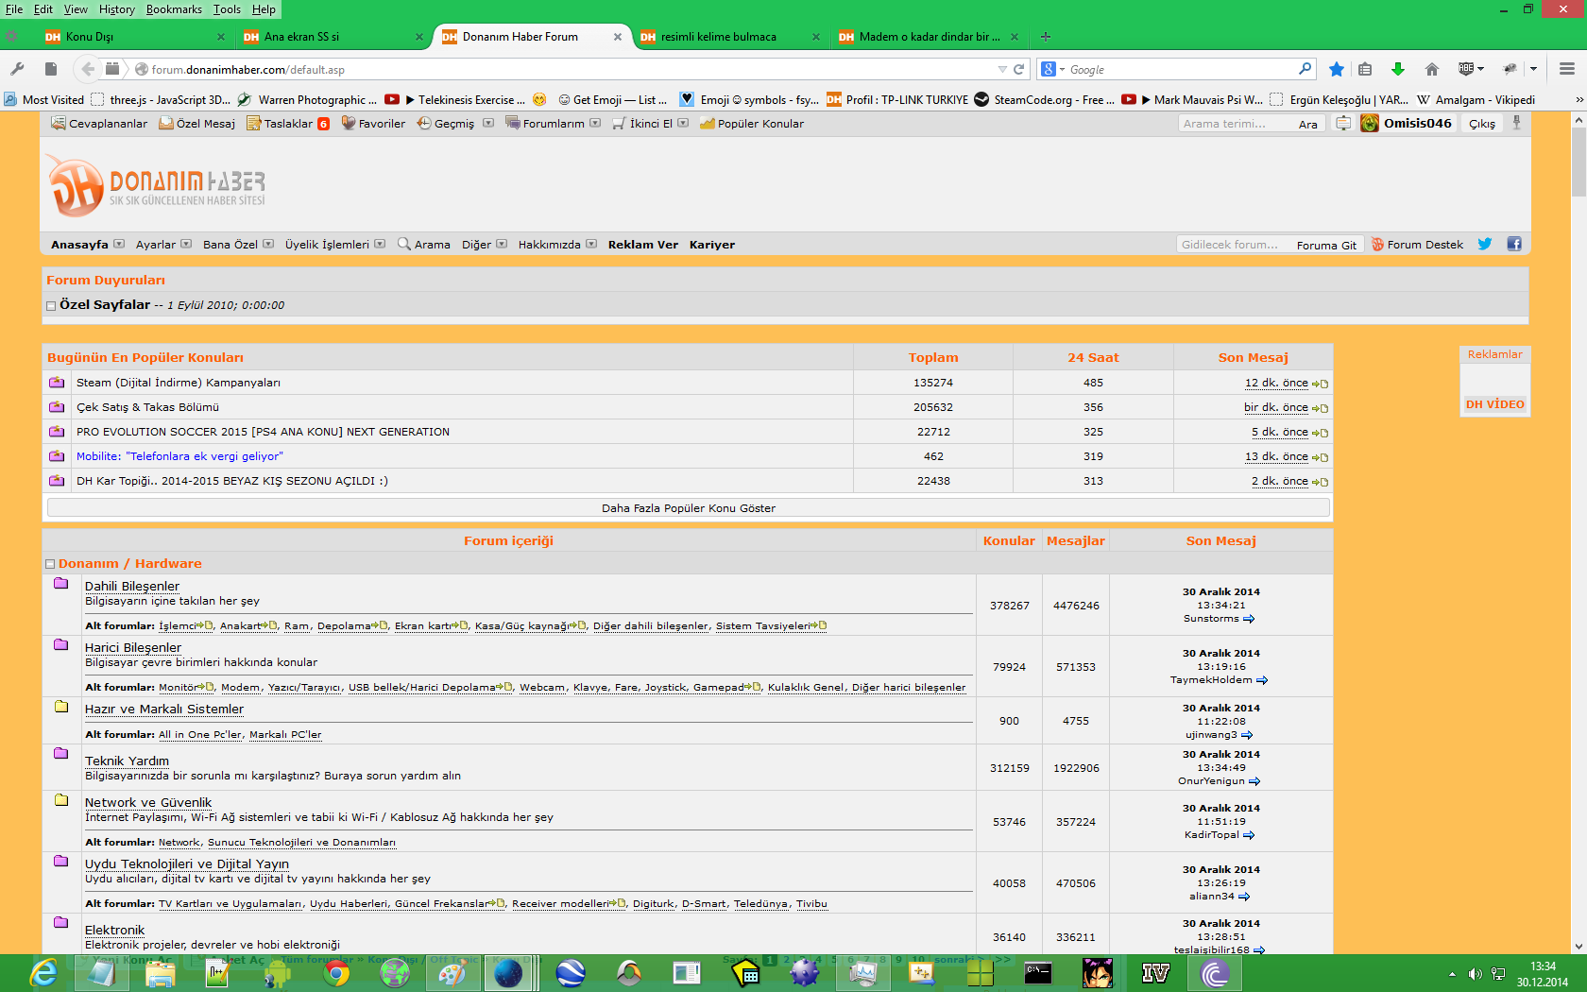1587x992 pixels.
Task: Expand the Forumlarım dropdown arrow
Action: tap(595, 123)
